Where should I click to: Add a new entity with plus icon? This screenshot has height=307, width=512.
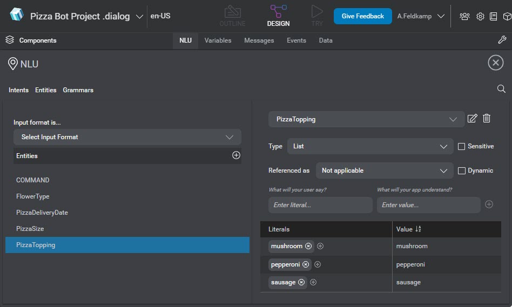tap(236, 155)
